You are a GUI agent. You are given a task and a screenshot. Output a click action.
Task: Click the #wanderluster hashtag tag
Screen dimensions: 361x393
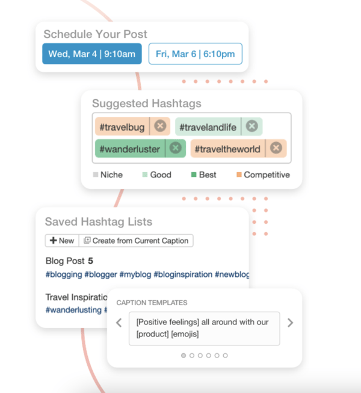click(x=129, y=148)
